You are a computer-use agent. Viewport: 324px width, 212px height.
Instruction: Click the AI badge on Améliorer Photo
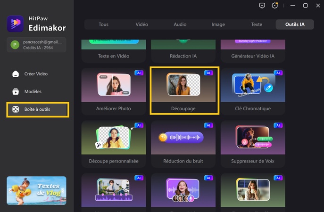click(139, 73)
